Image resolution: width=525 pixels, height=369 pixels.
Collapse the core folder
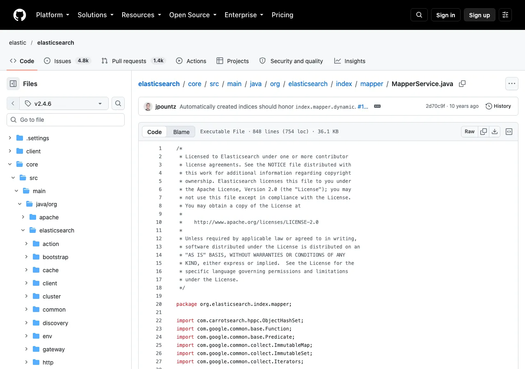pos(10,164)
